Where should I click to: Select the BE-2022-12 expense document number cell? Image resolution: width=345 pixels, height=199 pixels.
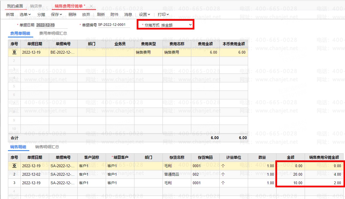click(x=63, y=53)
